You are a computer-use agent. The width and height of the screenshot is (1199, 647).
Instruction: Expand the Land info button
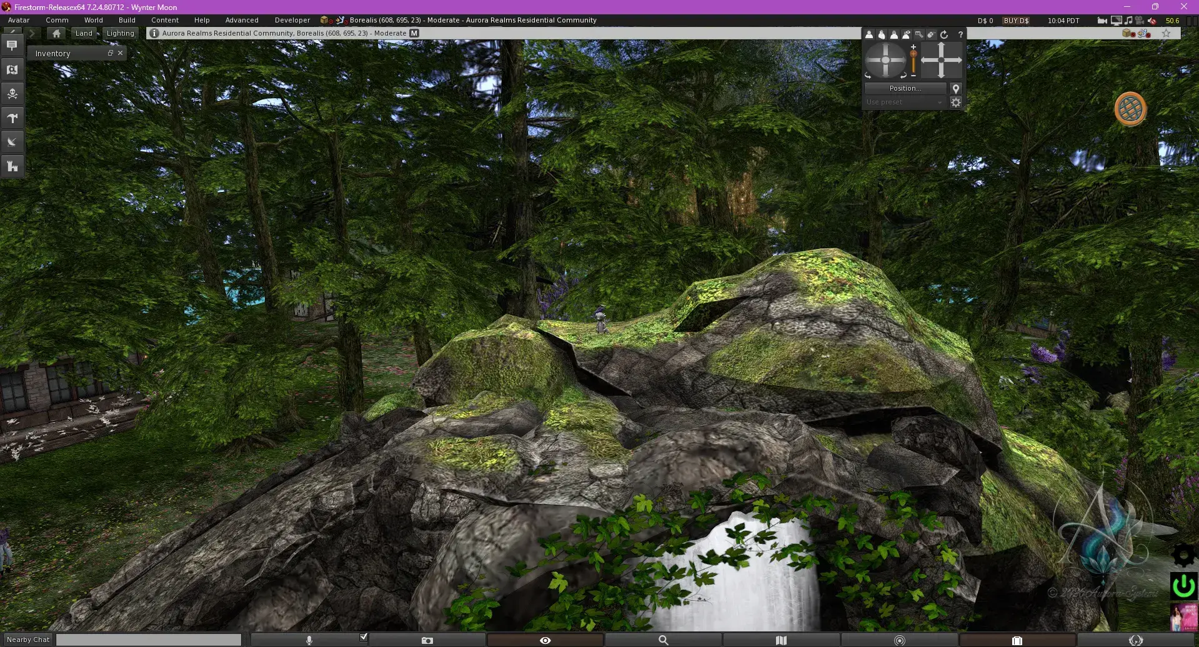tap(84, 33)
